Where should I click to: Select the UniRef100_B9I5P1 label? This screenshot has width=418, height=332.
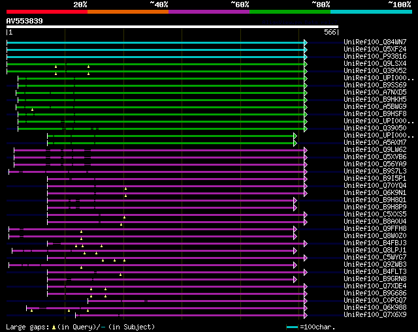tap(375, 178)
